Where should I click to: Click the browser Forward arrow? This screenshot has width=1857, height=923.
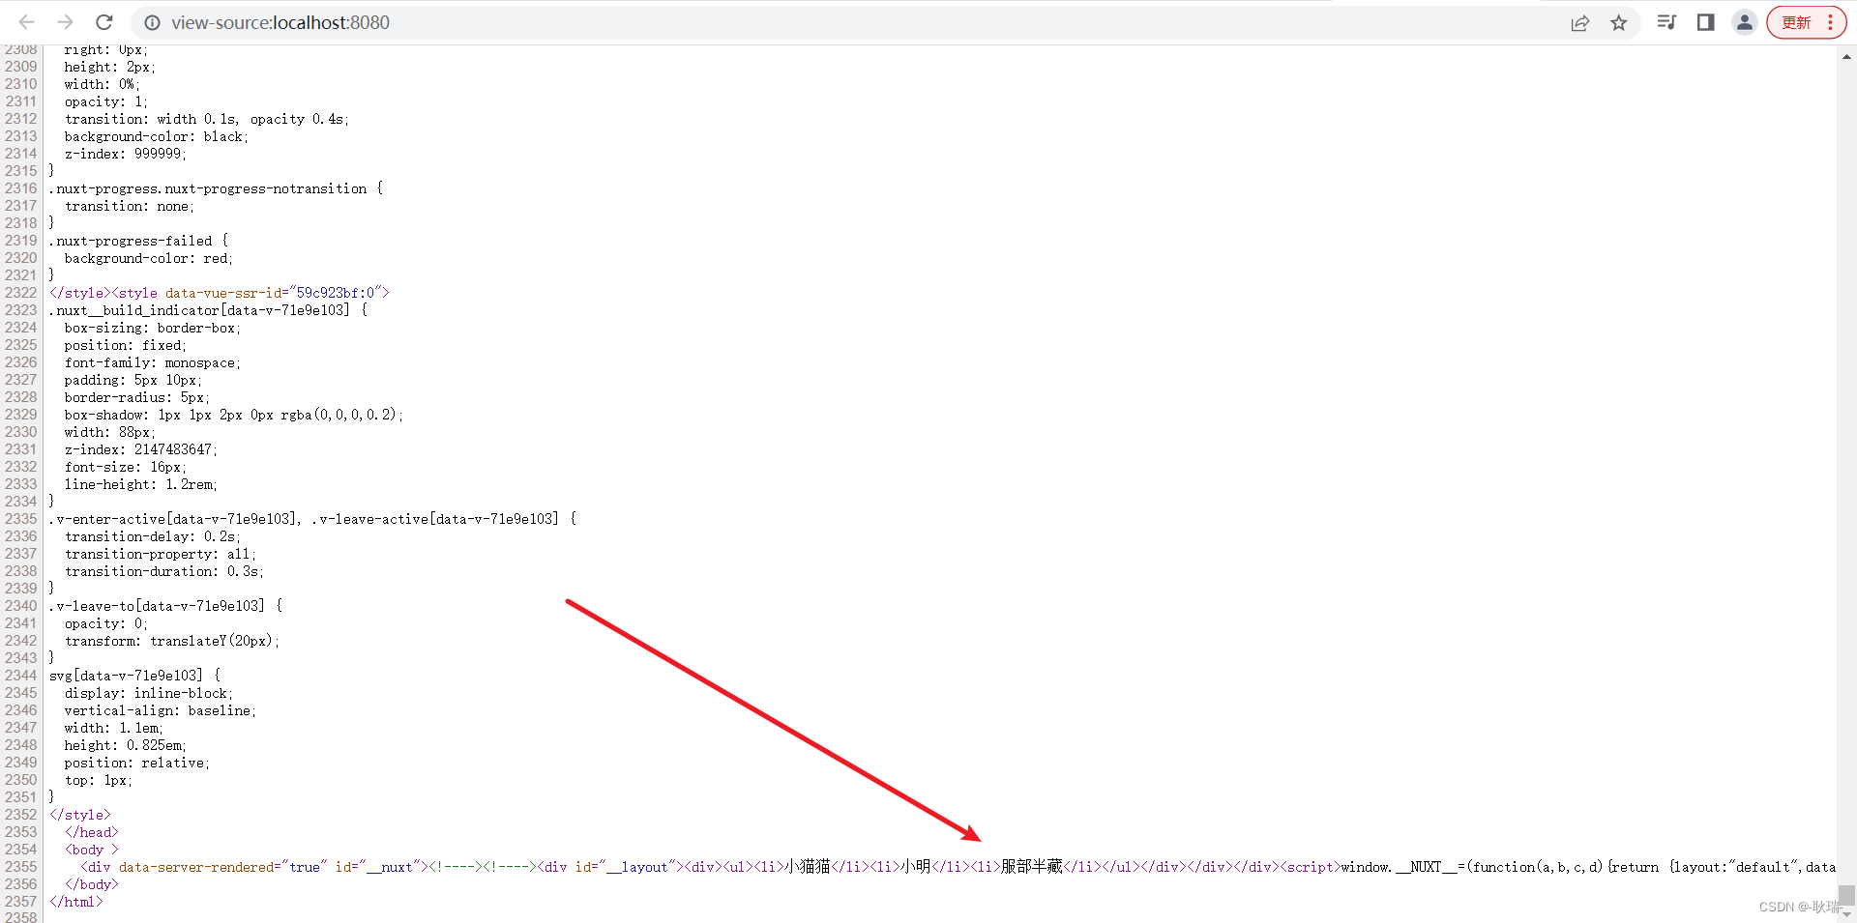65,22
